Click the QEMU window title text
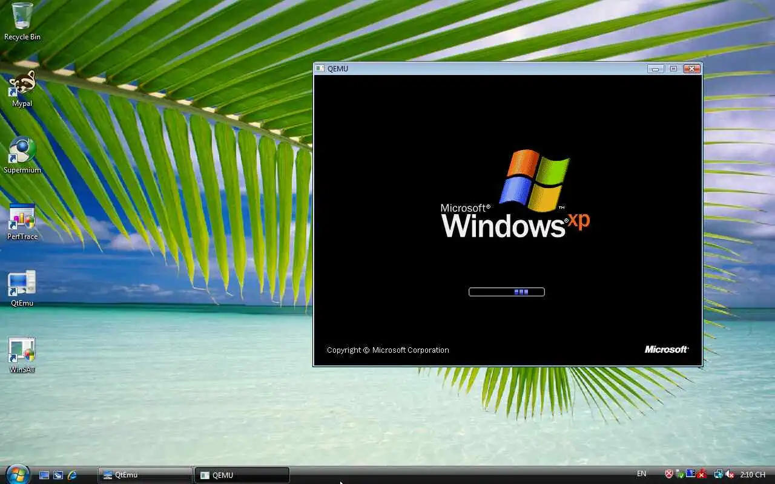The width and height of the screenshot is (775, 484). click(338, 68)
